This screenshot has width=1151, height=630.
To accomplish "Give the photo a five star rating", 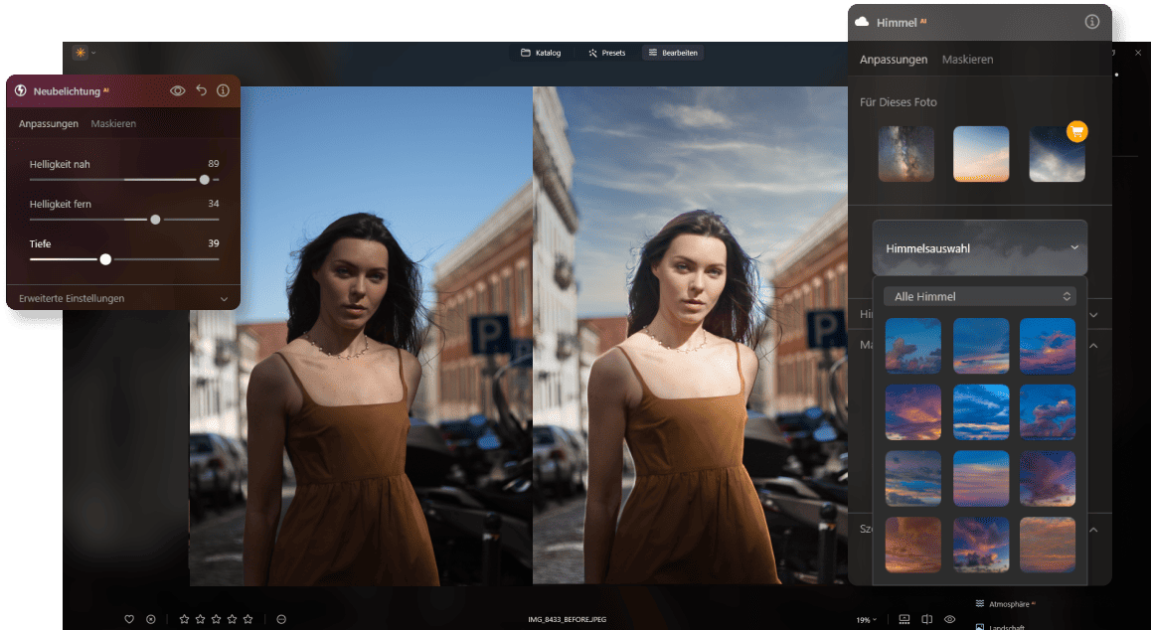I will tap(247, 619).
